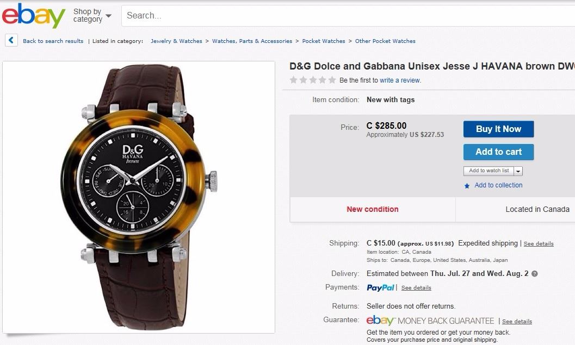The image size is (575, 345).
Task: Open shipping See details link
Action: 539,244
